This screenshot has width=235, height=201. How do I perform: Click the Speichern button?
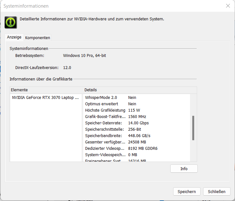pyautogui.click(x=187, y=191)
